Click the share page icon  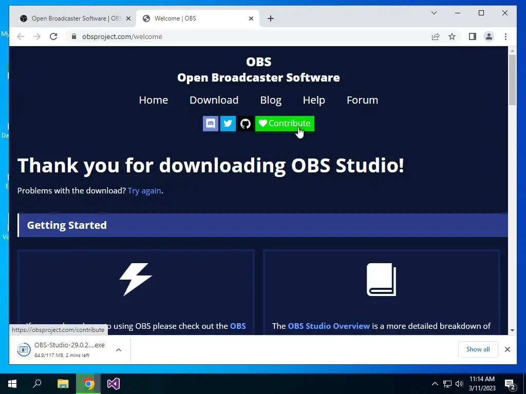[x=436, y=36]
